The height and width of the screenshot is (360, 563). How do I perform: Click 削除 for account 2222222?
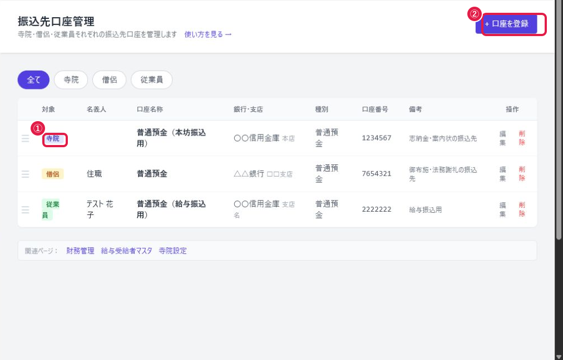[x=522, y=209]
